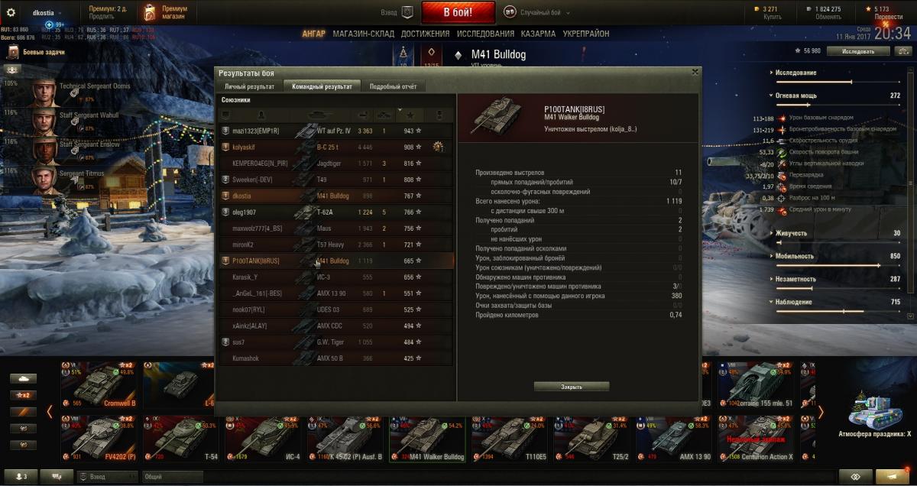
Task: Select the Cromwell B tank thumbnail
Action: (x=100, y=384)
